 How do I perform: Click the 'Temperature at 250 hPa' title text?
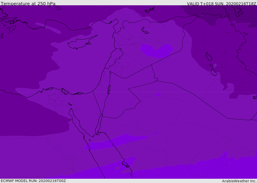click(28, 4)
